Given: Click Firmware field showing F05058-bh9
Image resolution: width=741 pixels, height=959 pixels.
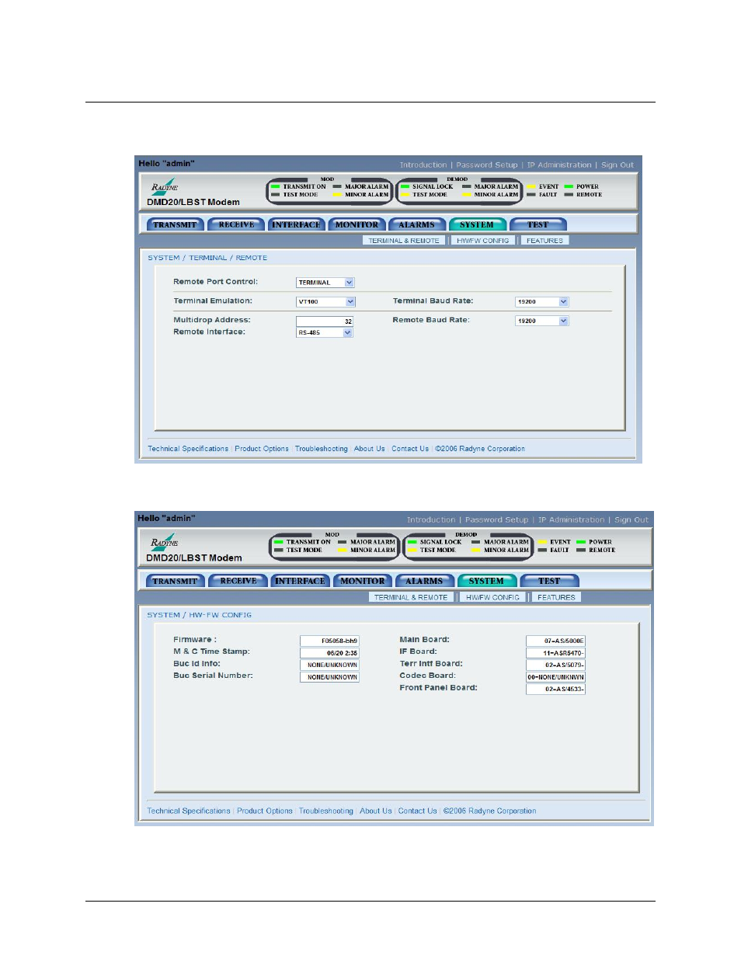Looking at the screenshot, I should pos(329,641).
